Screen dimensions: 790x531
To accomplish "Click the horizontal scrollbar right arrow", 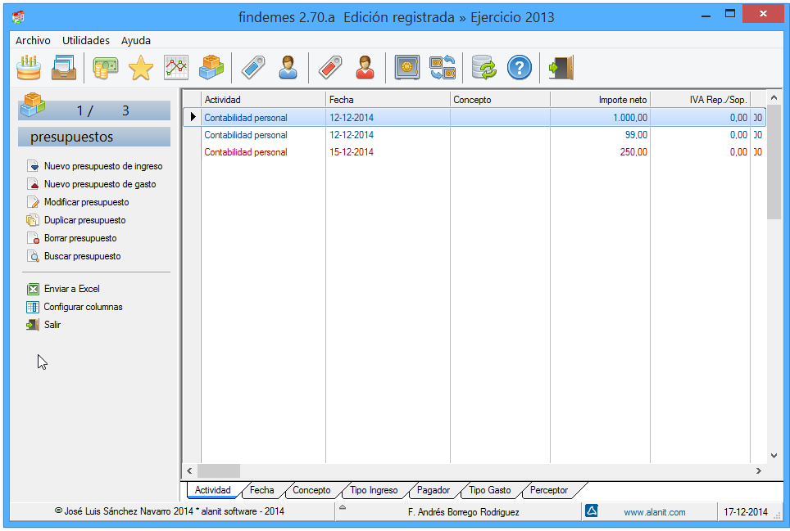I will 758,471.
